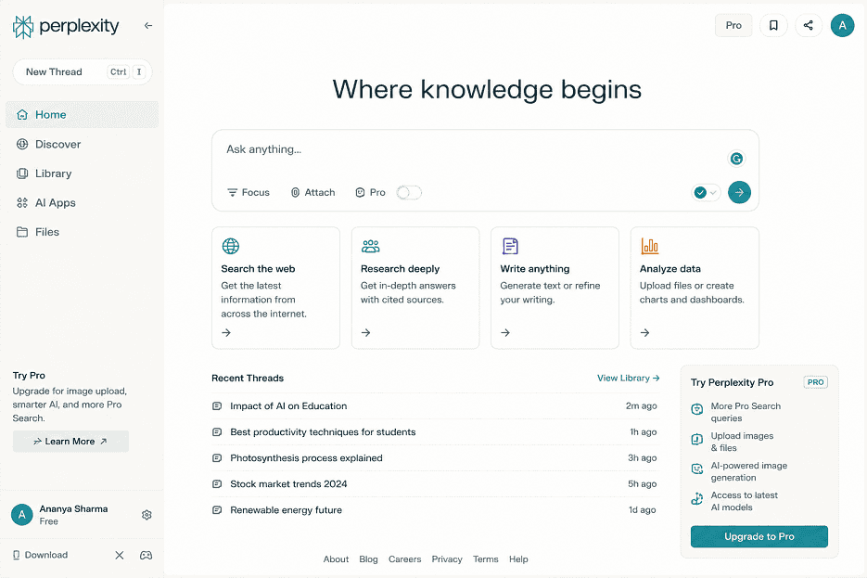Click the arrow on the Analyze data card
867x578 pixels.
644,332
